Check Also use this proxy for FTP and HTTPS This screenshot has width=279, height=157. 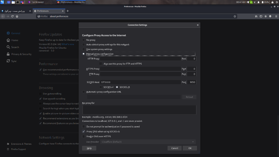click(100, 64)
